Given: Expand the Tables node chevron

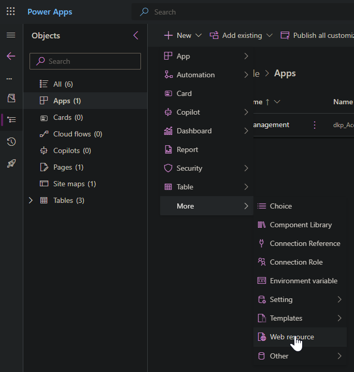Looking at the screenshot, I should (x=31, y=200).
